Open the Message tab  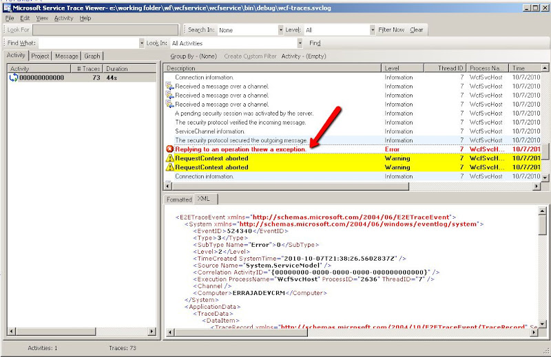[67, 56]
